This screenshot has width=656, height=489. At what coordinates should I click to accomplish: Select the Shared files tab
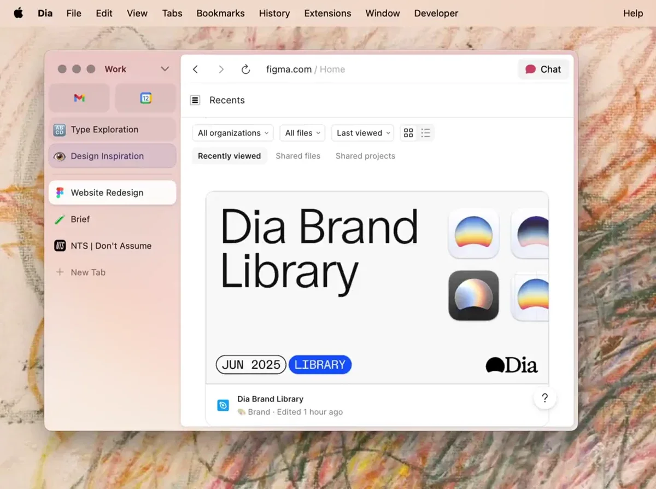point(298,156)
